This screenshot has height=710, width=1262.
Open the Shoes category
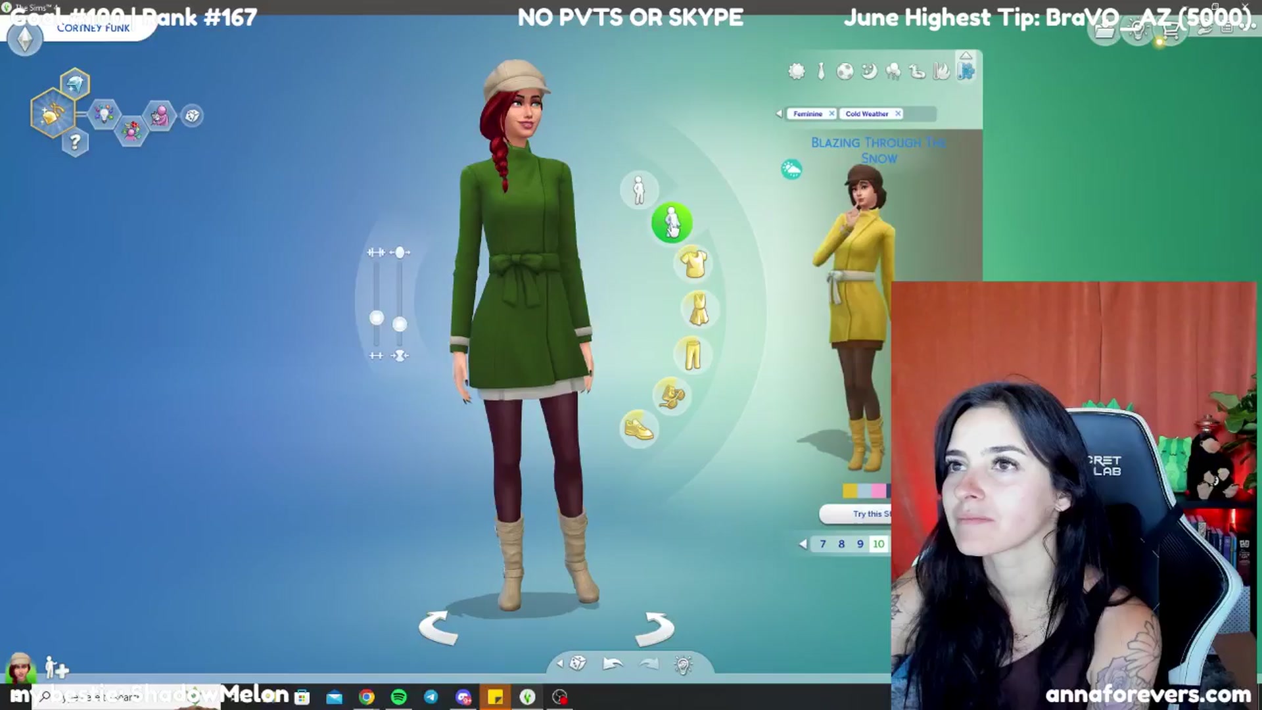[x=638, y=429]
